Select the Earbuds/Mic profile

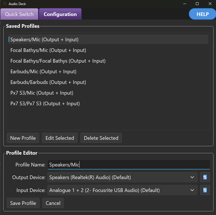108,72
